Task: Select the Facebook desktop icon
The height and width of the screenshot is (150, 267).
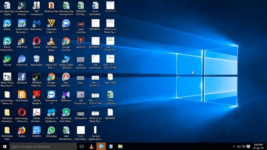Action: pos(22,78)
